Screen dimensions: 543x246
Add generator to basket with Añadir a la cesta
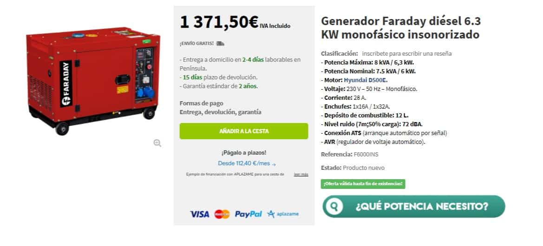pyautogui.click(x=244, y=131)
